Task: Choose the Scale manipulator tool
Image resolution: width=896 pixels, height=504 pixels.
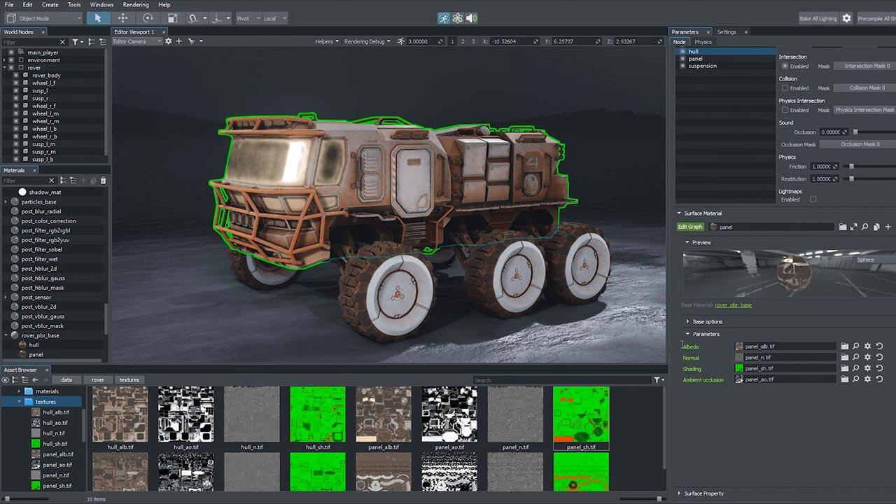Action: (x=173, y=18)
